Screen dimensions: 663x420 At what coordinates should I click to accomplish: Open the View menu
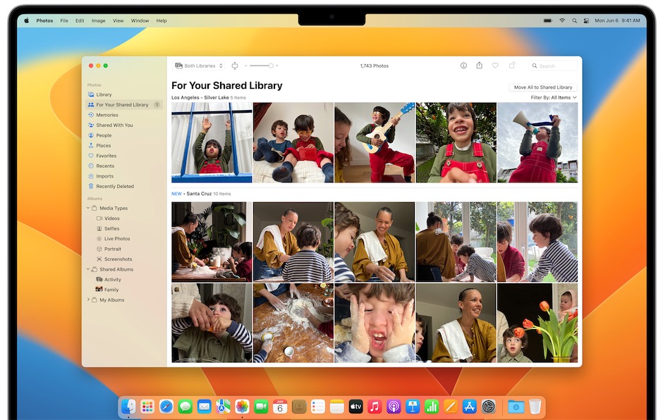118,20
